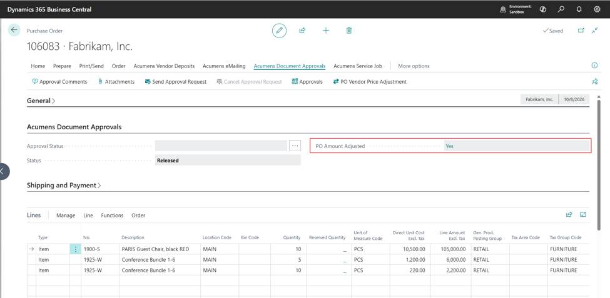Open the notifications bell

coord(579,9)
